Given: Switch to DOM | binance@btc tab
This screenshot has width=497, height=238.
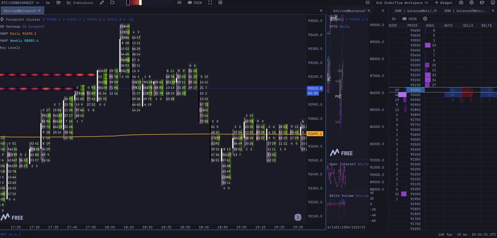Looking at the screenshot, I should tap(415, 10).
